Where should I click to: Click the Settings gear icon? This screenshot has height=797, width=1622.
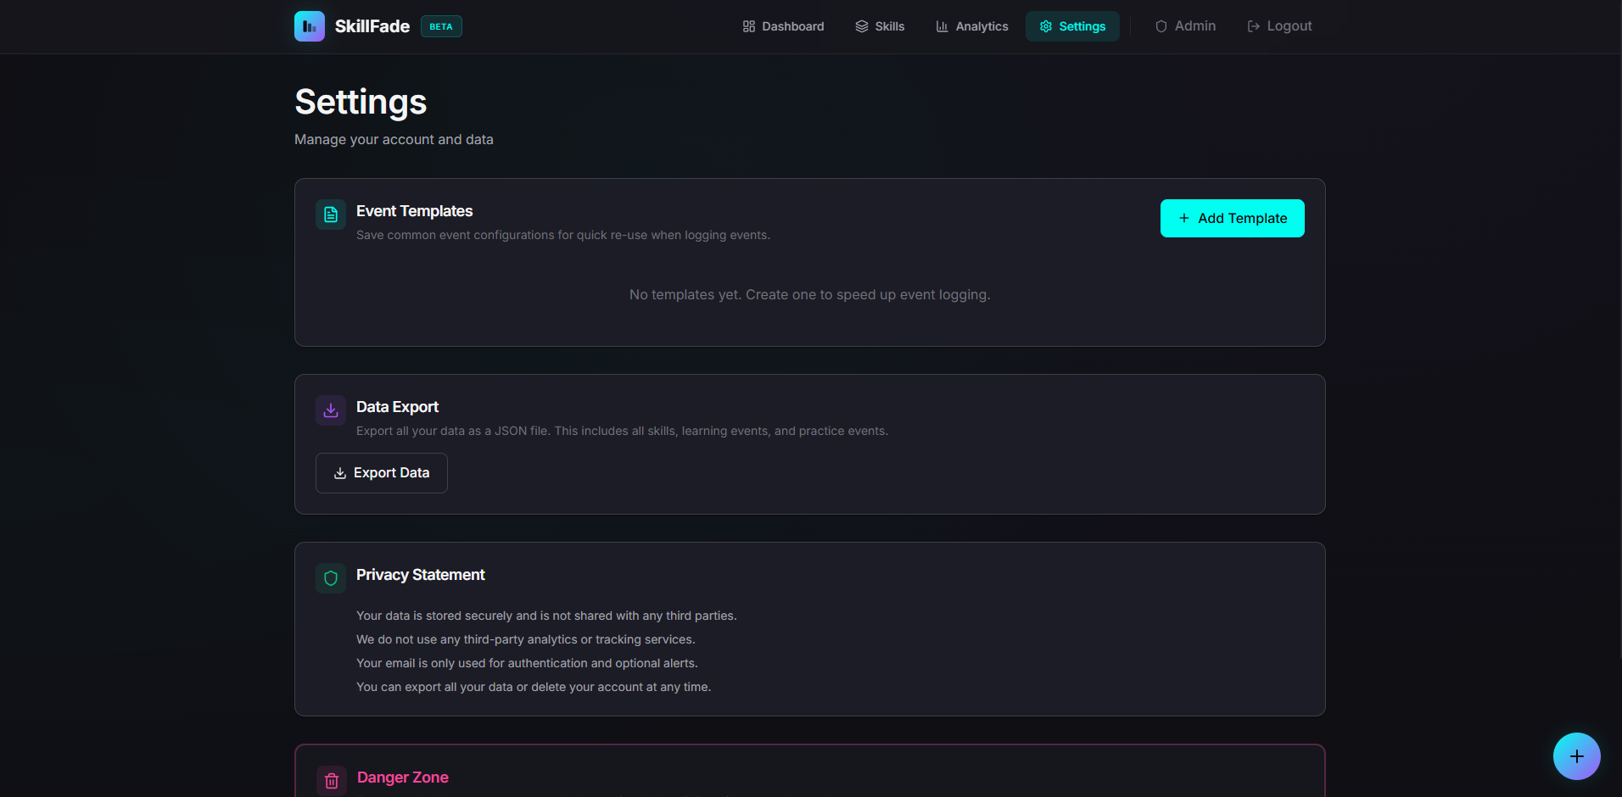(1048, 26)
